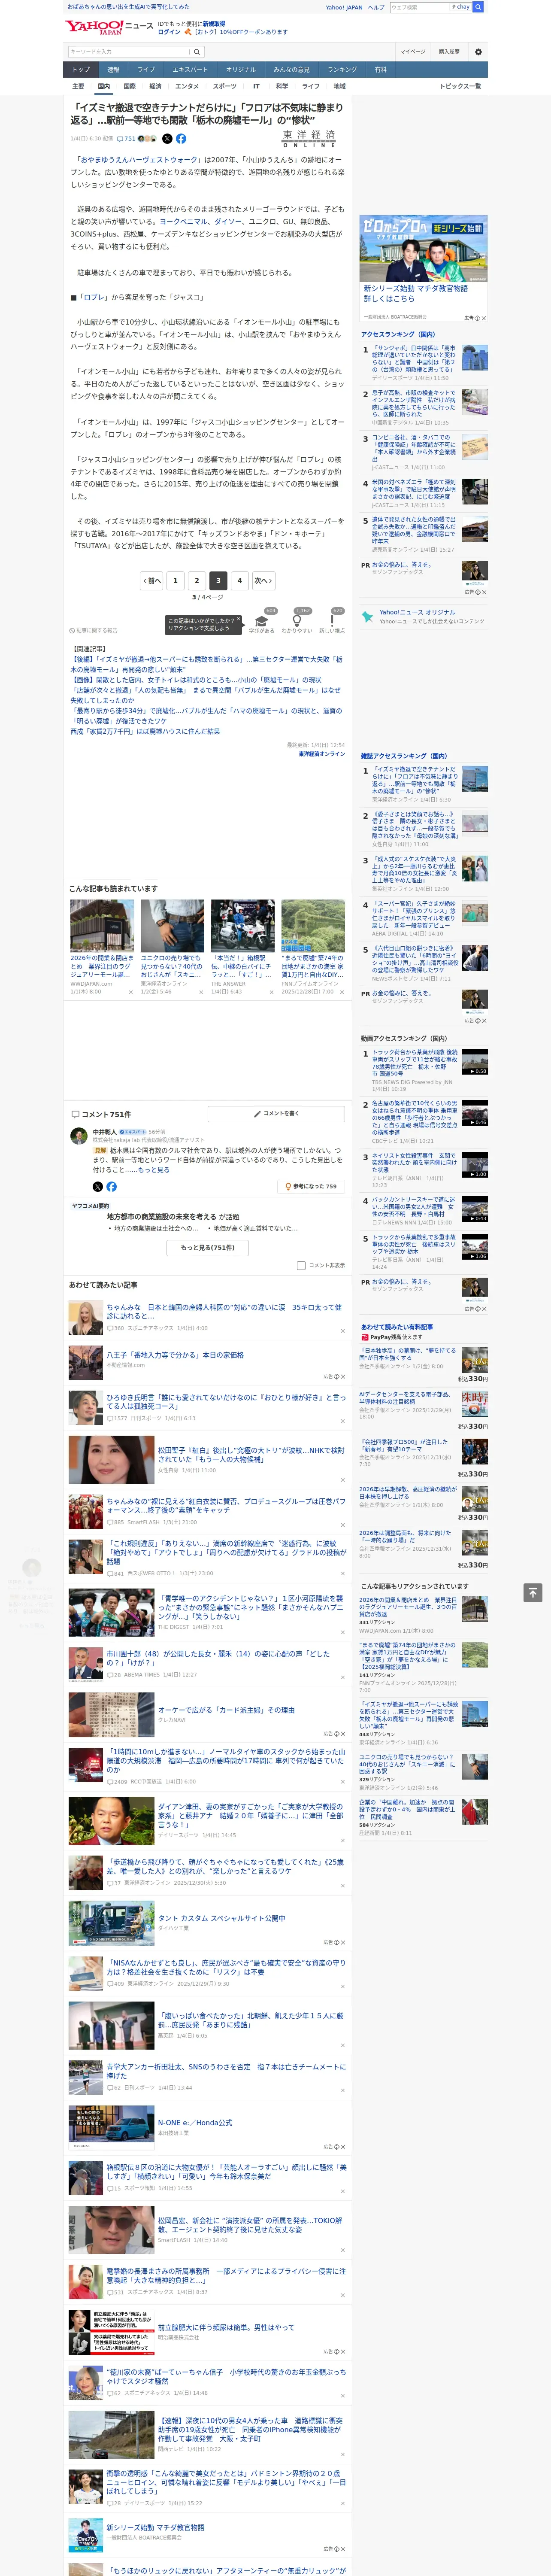Click the 参考になった 759 button
Viewport: 551px width, 2576px height.
click(x=312, y=1187)
